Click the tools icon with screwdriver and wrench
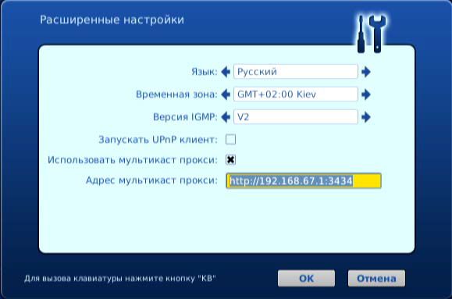This screenshot has width=452, height=299. coord(372,34)
